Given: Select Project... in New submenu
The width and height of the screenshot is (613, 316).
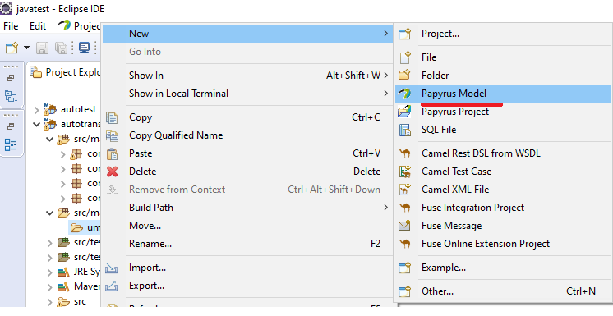Looking at the screenshot, I should point(503,34).
